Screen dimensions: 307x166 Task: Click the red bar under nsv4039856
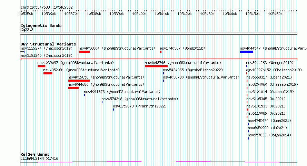(79, 81)
